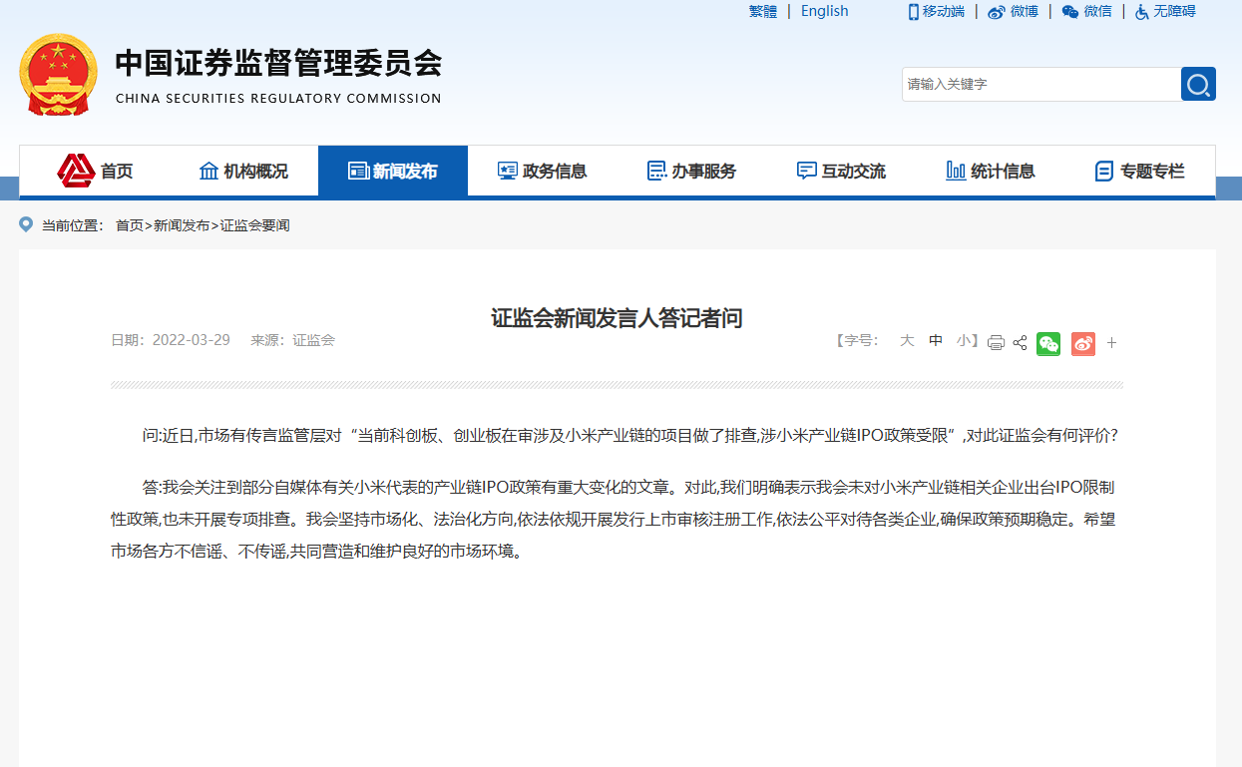
Task: Open the 无障碍 accessibility link
Action: (x=1174, y=11)
